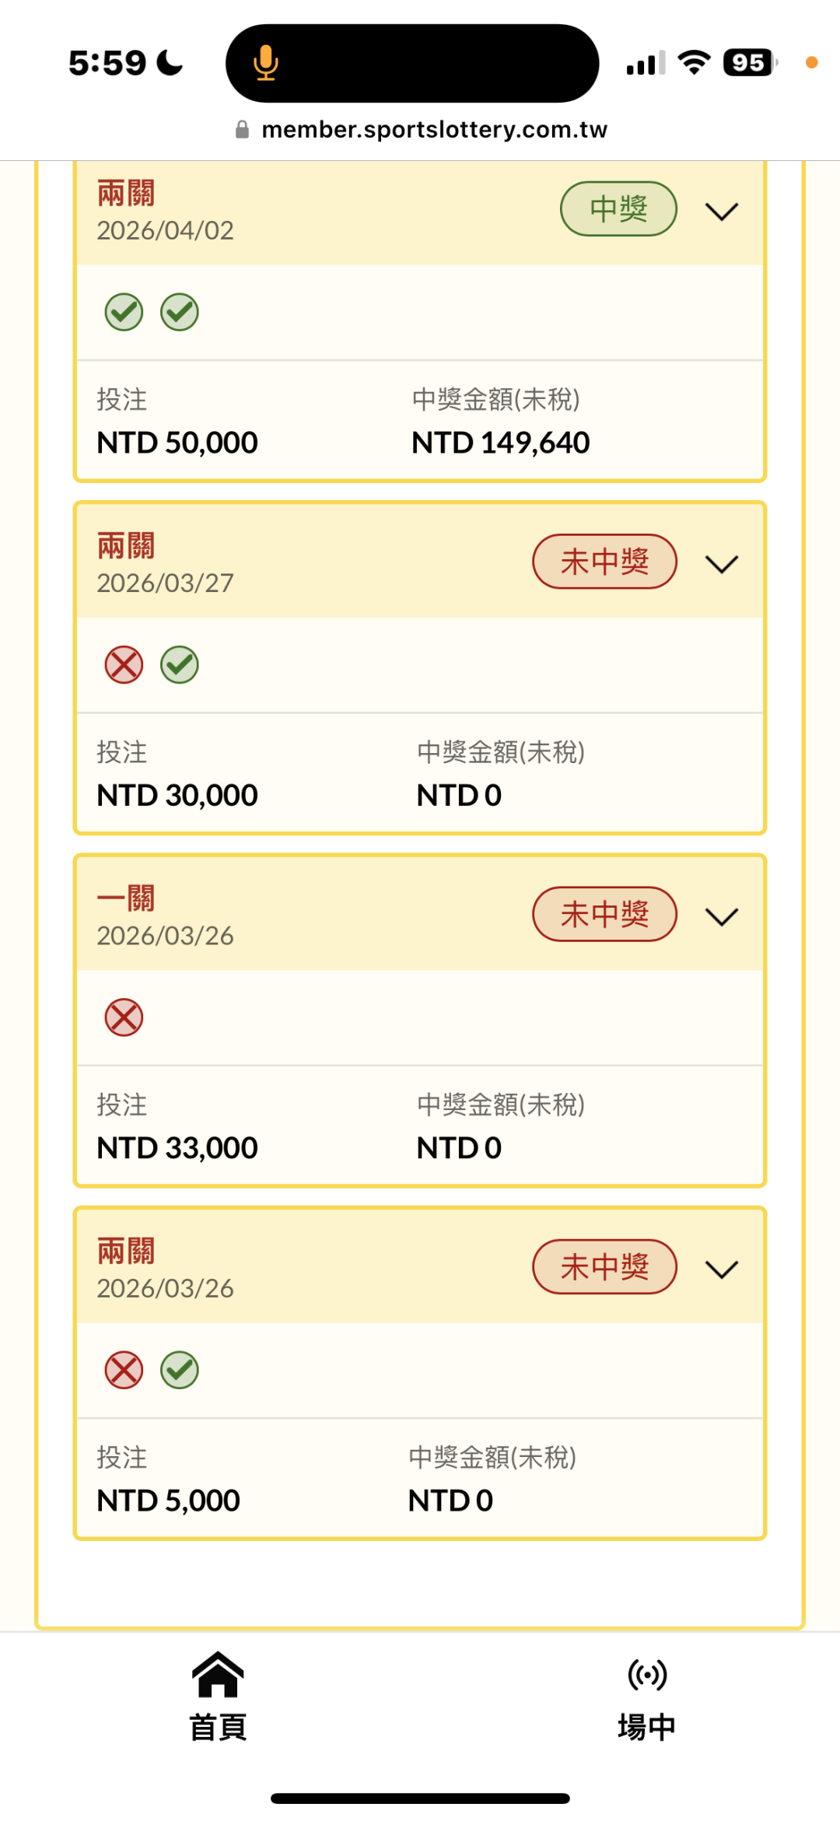Viewport: 840px width, 1821px height.
Task: Tap first green check on 2026/04/02 bet
Action: tap(124, 313)
